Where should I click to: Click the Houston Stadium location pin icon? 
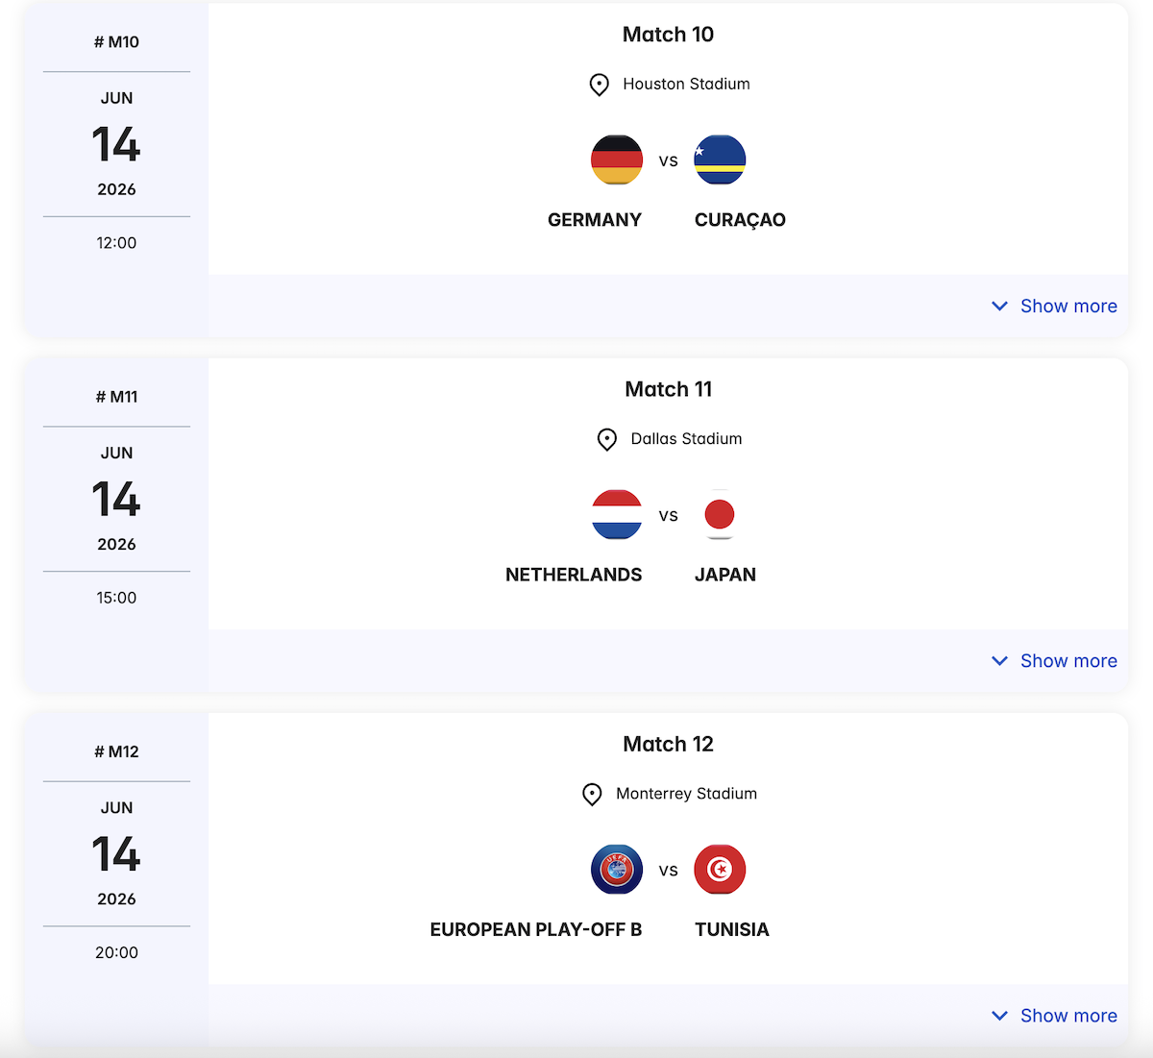point(599,85)
